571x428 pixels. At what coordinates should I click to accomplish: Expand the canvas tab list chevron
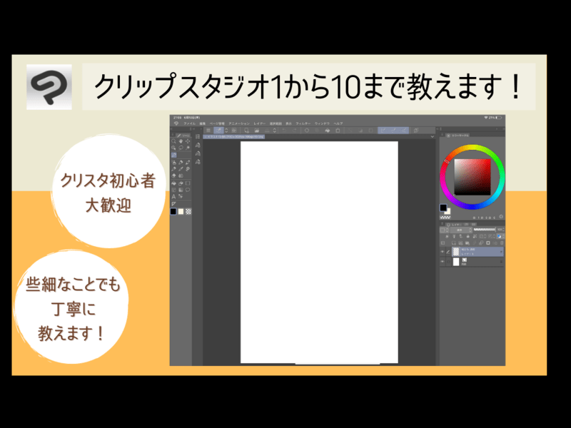[x=433, y=136]
